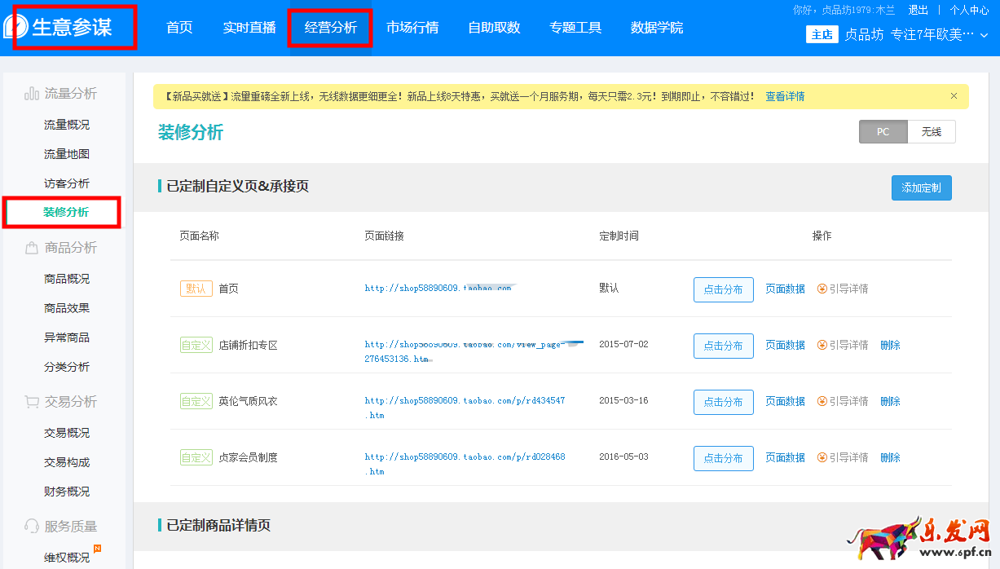This screenshot has width=1000, height=569.
Task: Expand the shop selector dropdown arrow
Action: pyautogui.click(x=984, y=35)
